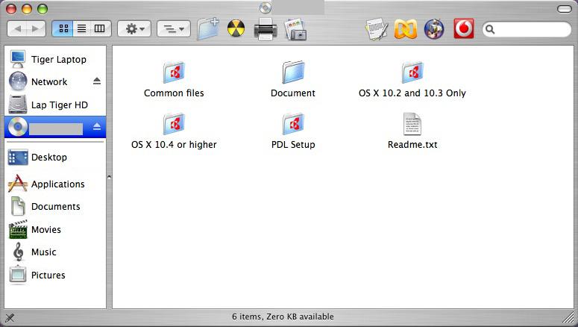
Task: Click the Tiger Laptop computer icon
Action: click(x=18, y=60)
